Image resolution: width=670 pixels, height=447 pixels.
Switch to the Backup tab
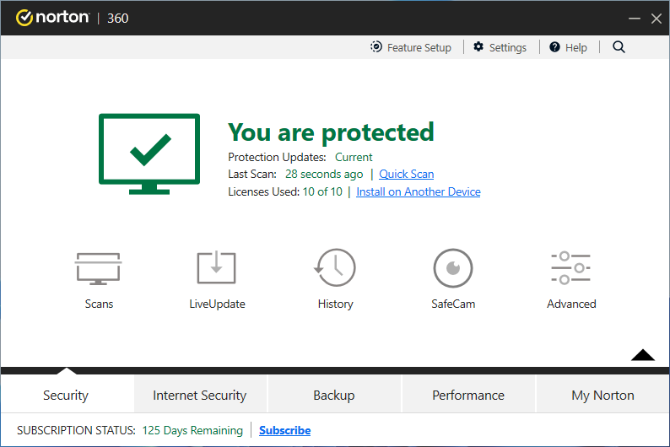point(334,395)
